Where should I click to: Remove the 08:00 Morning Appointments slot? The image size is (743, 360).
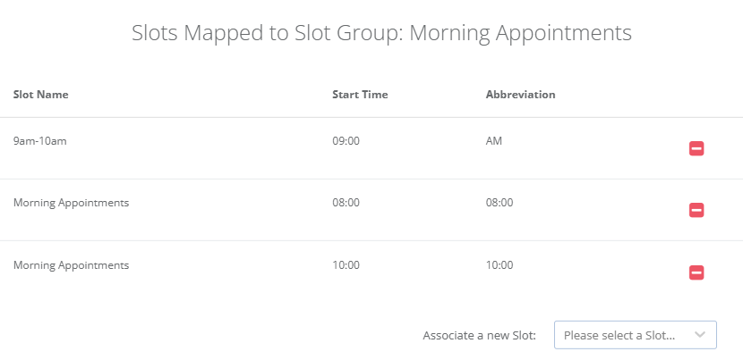[x=696, y=210]
